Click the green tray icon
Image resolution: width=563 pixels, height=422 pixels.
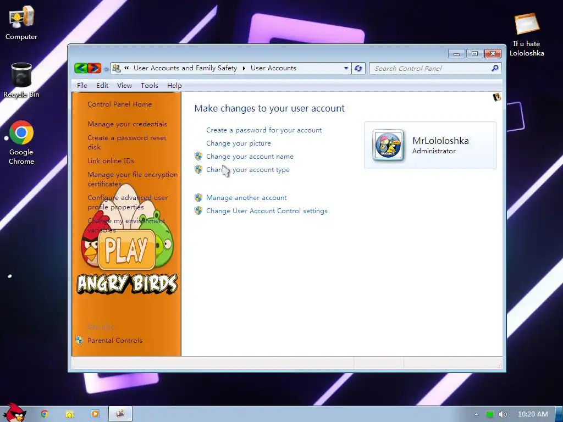pyautogui.click(x=489, y=414)
